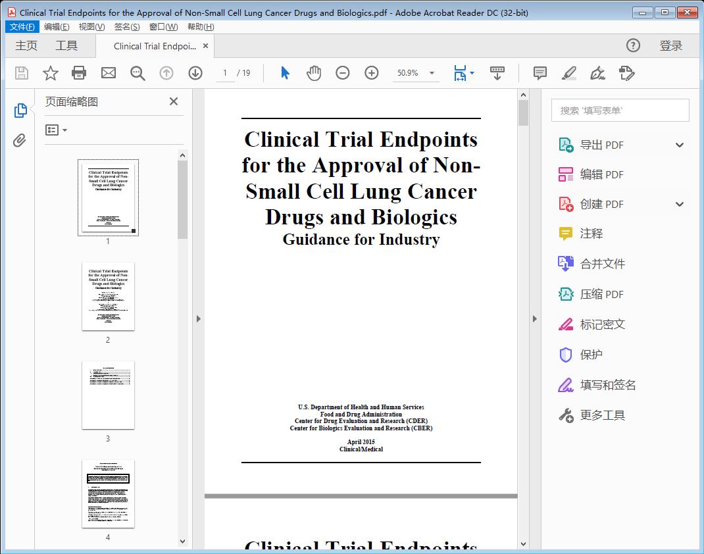
Task: Open the attachments paperclip panel icon
Action: click(x=20, y=139)
